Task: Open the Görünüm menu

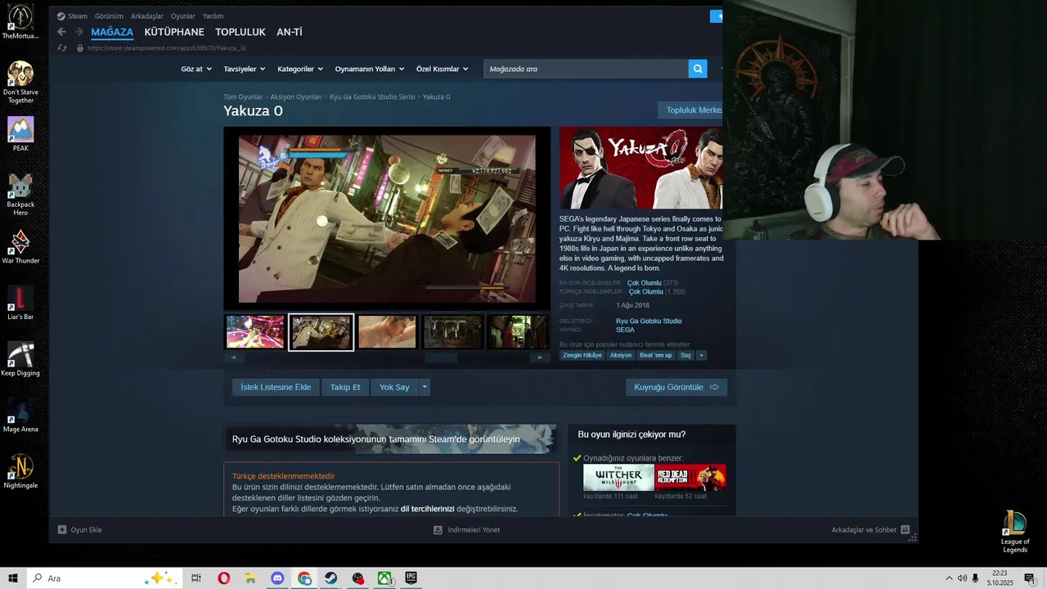Action: pos(109,16)
